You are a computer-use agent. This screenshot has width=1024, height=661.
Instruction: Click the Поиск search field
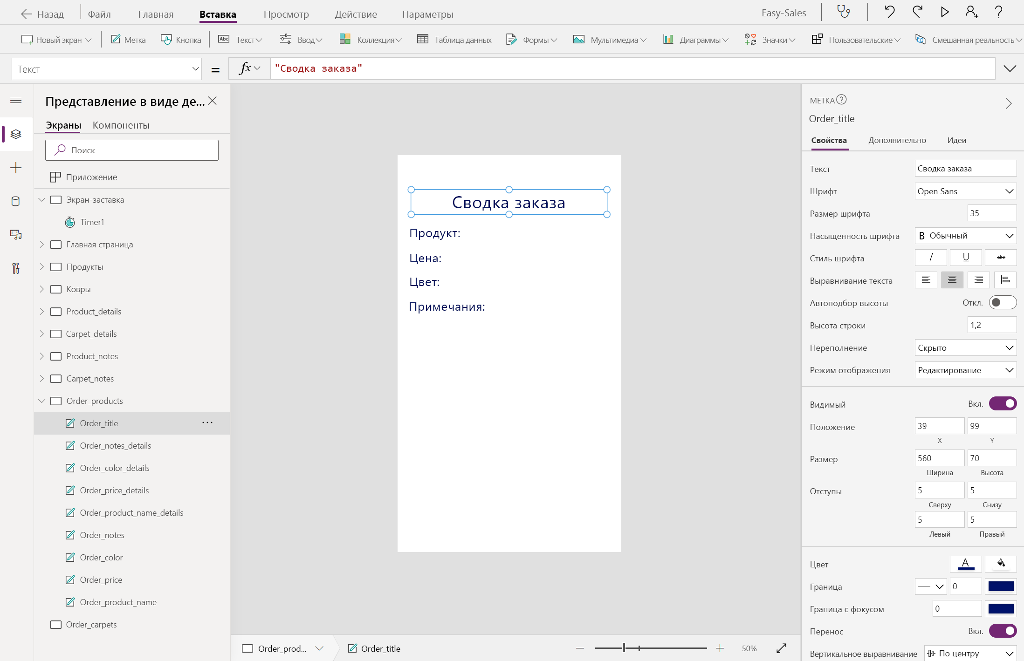point(132,150)
